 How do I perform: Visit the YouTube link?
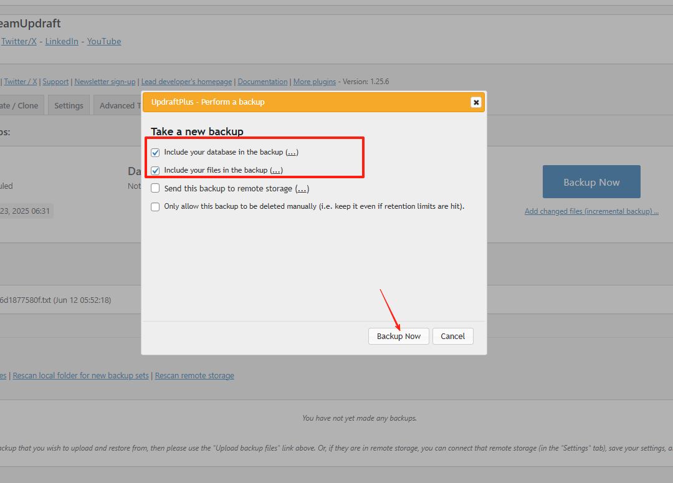(104, 42)
